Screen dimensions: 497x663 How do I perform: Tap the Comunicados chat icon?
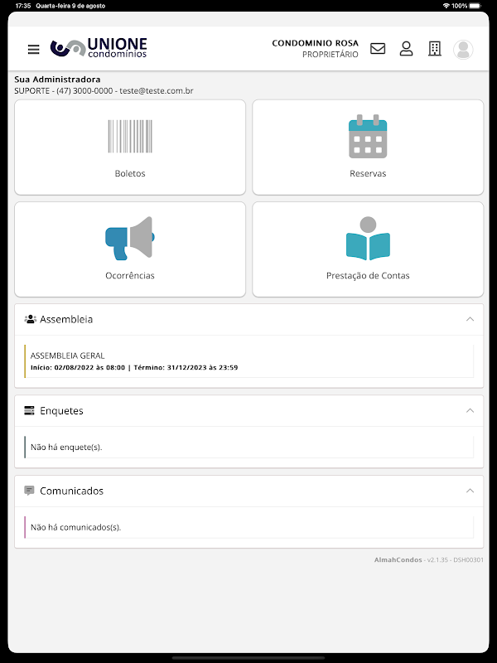coord(29,491)
